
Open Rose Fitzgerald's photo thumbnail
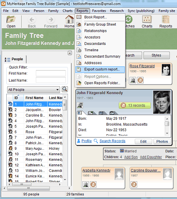pyautogui.click(x=166, y=70)
